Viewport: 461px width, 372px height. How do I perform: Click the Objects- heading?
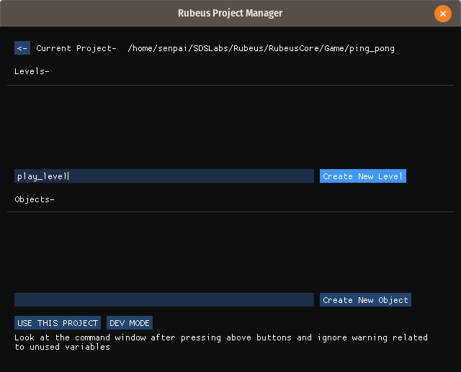coord(35,199)
